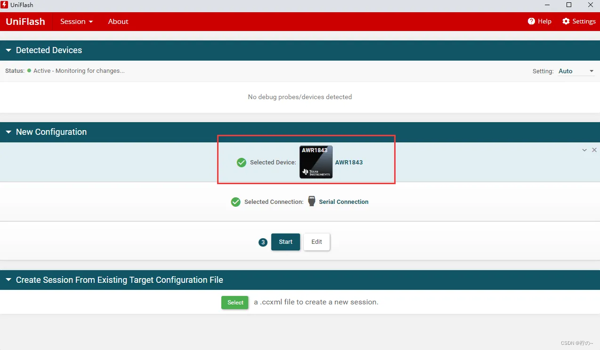Open the Session dropdown menu
600x350 pixels.
(76, 22)
